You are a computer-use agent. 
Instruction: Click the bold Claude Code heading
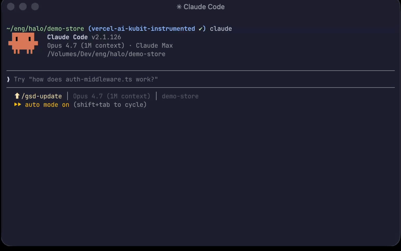tap(67, 38)
